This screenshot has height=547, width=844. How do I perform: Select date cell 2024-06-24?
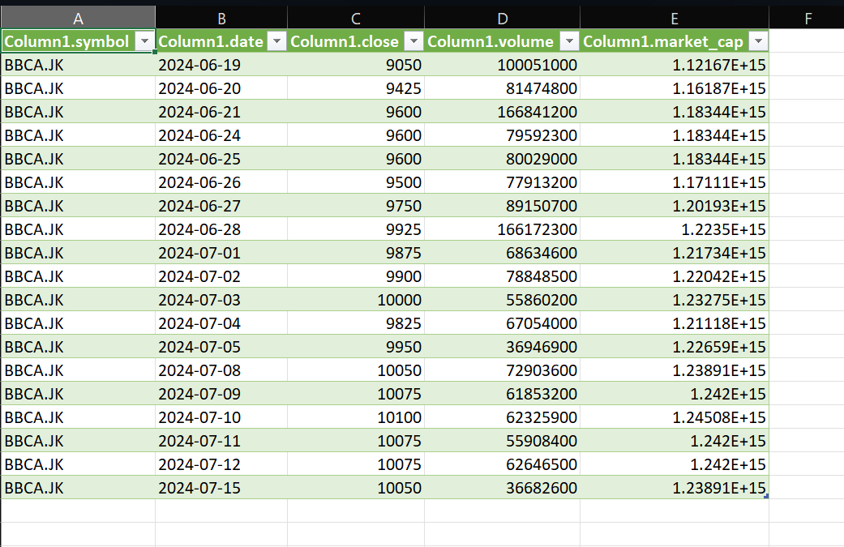click(221, 135)
